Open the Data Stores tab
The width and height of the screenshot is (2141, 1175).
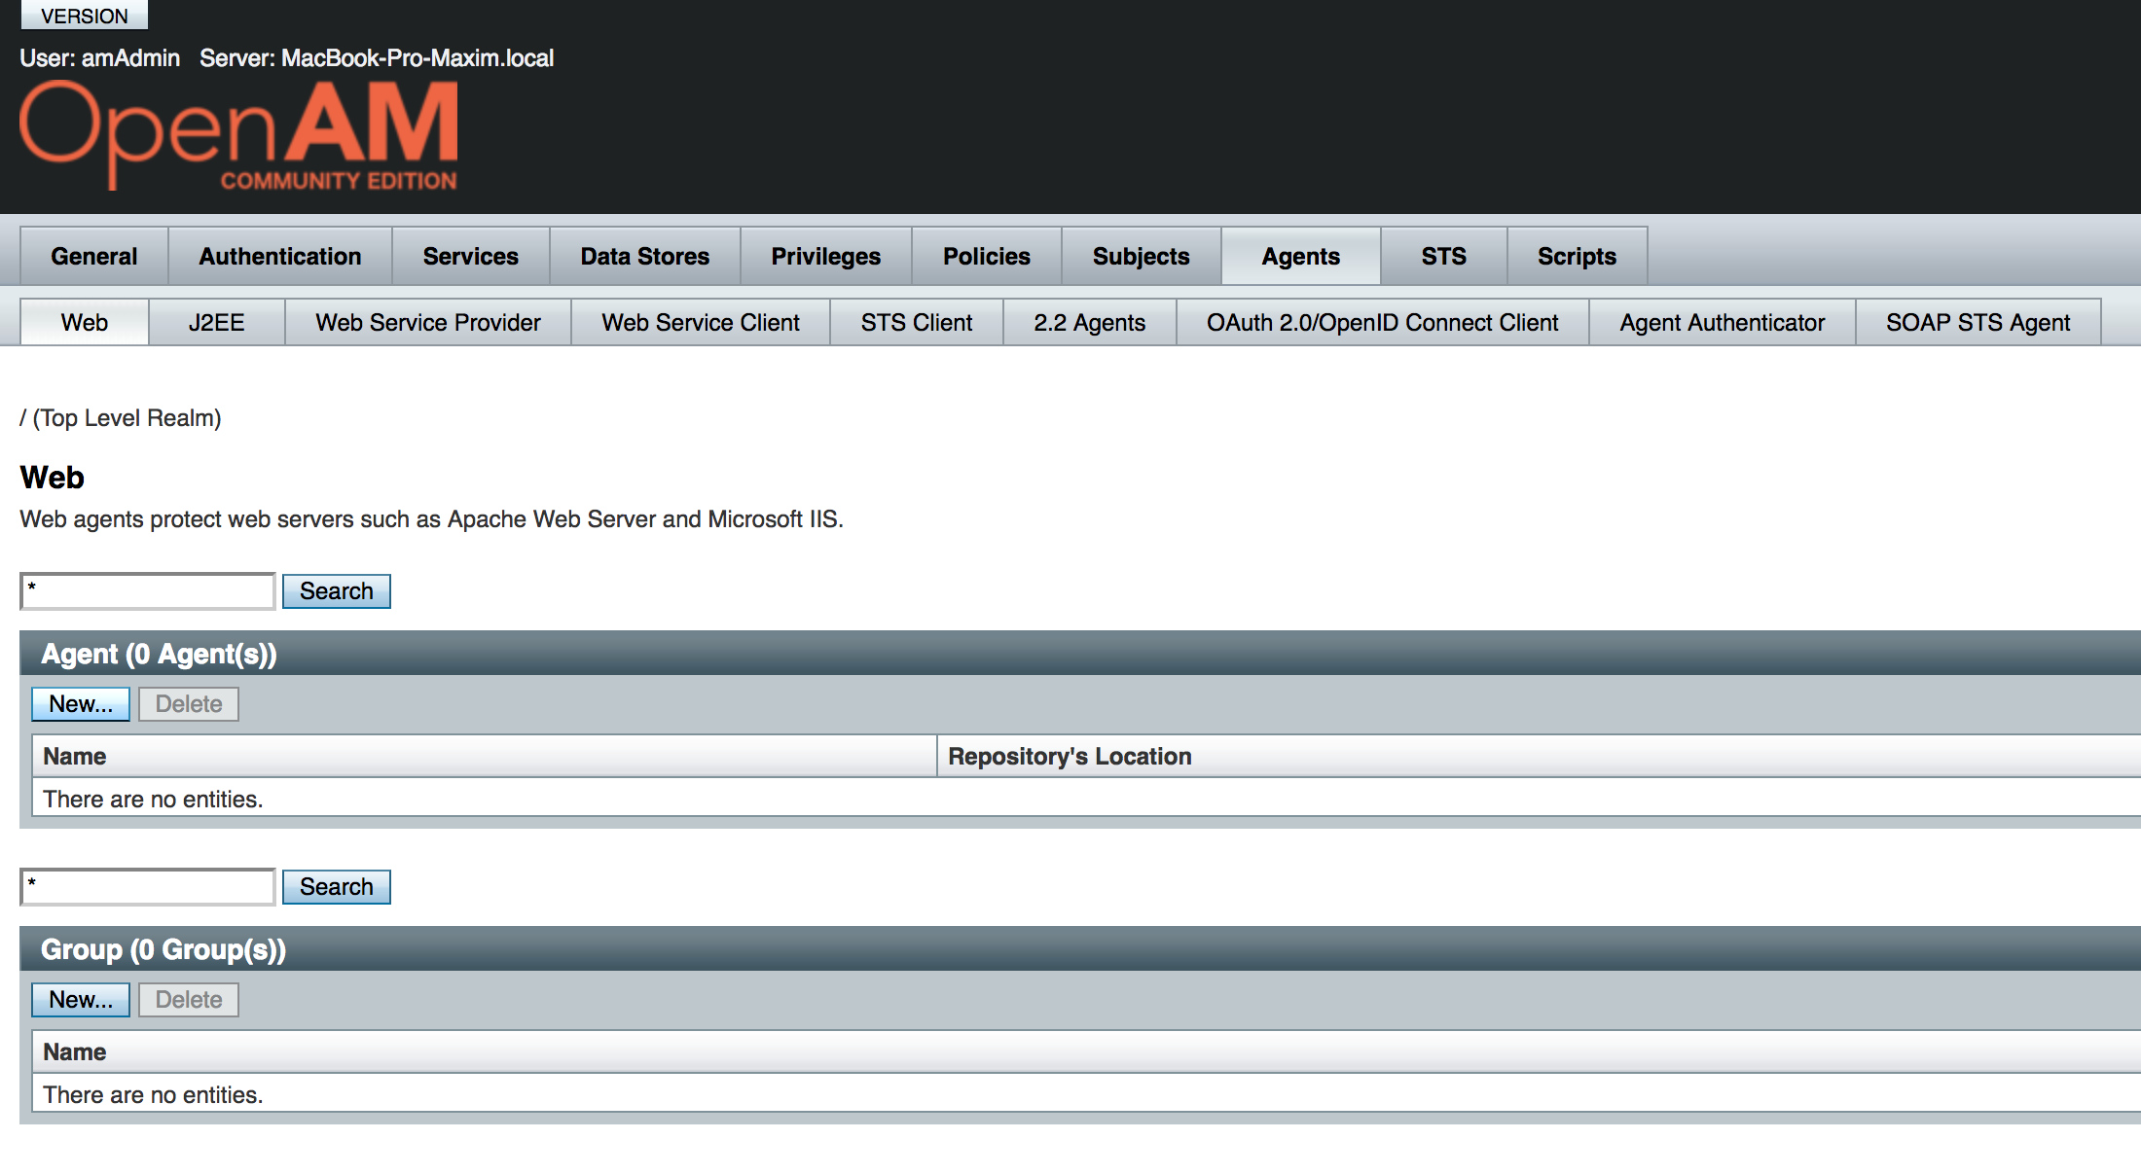[644, 257]
